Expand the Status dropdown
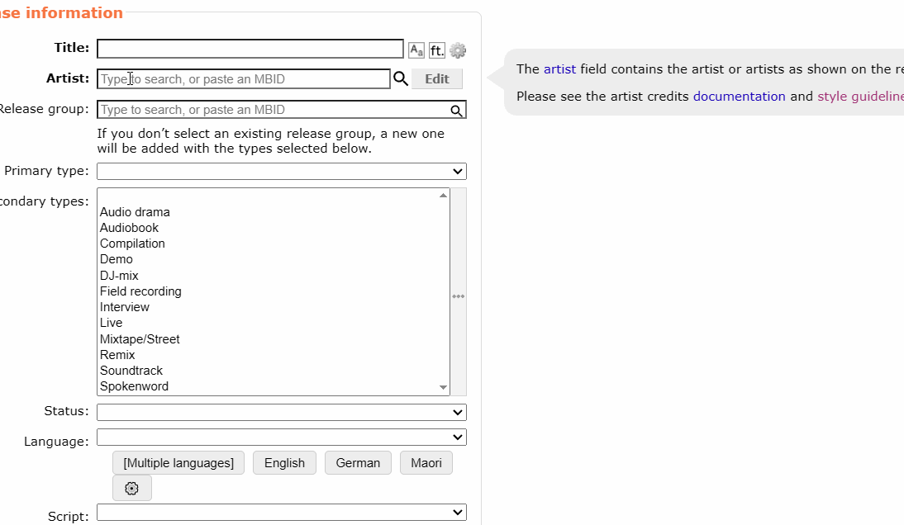Image resolution: width=904 pixels, height=525 pixels. pos(282,412)
